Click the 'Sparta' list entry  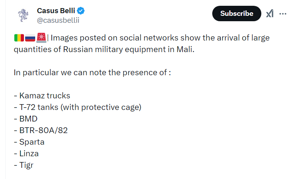29,142
